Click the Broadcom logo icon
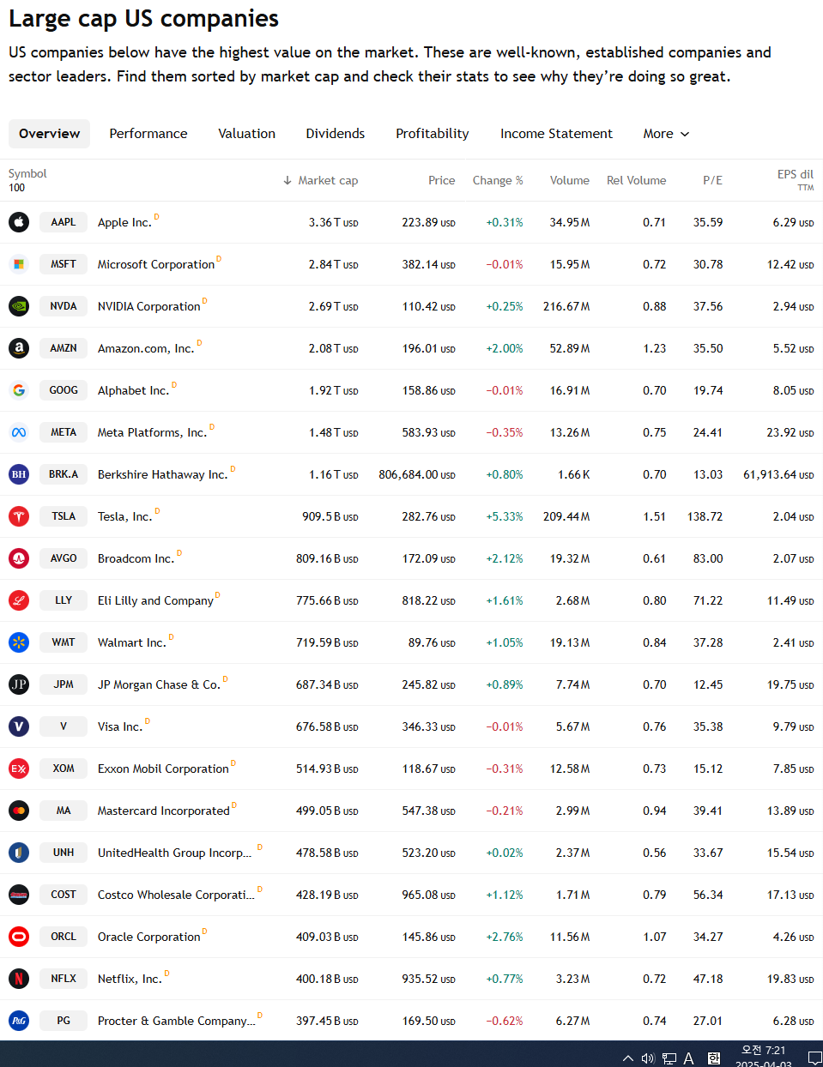The width and height of the screenshot is (823, 1067). coord(19,558)
